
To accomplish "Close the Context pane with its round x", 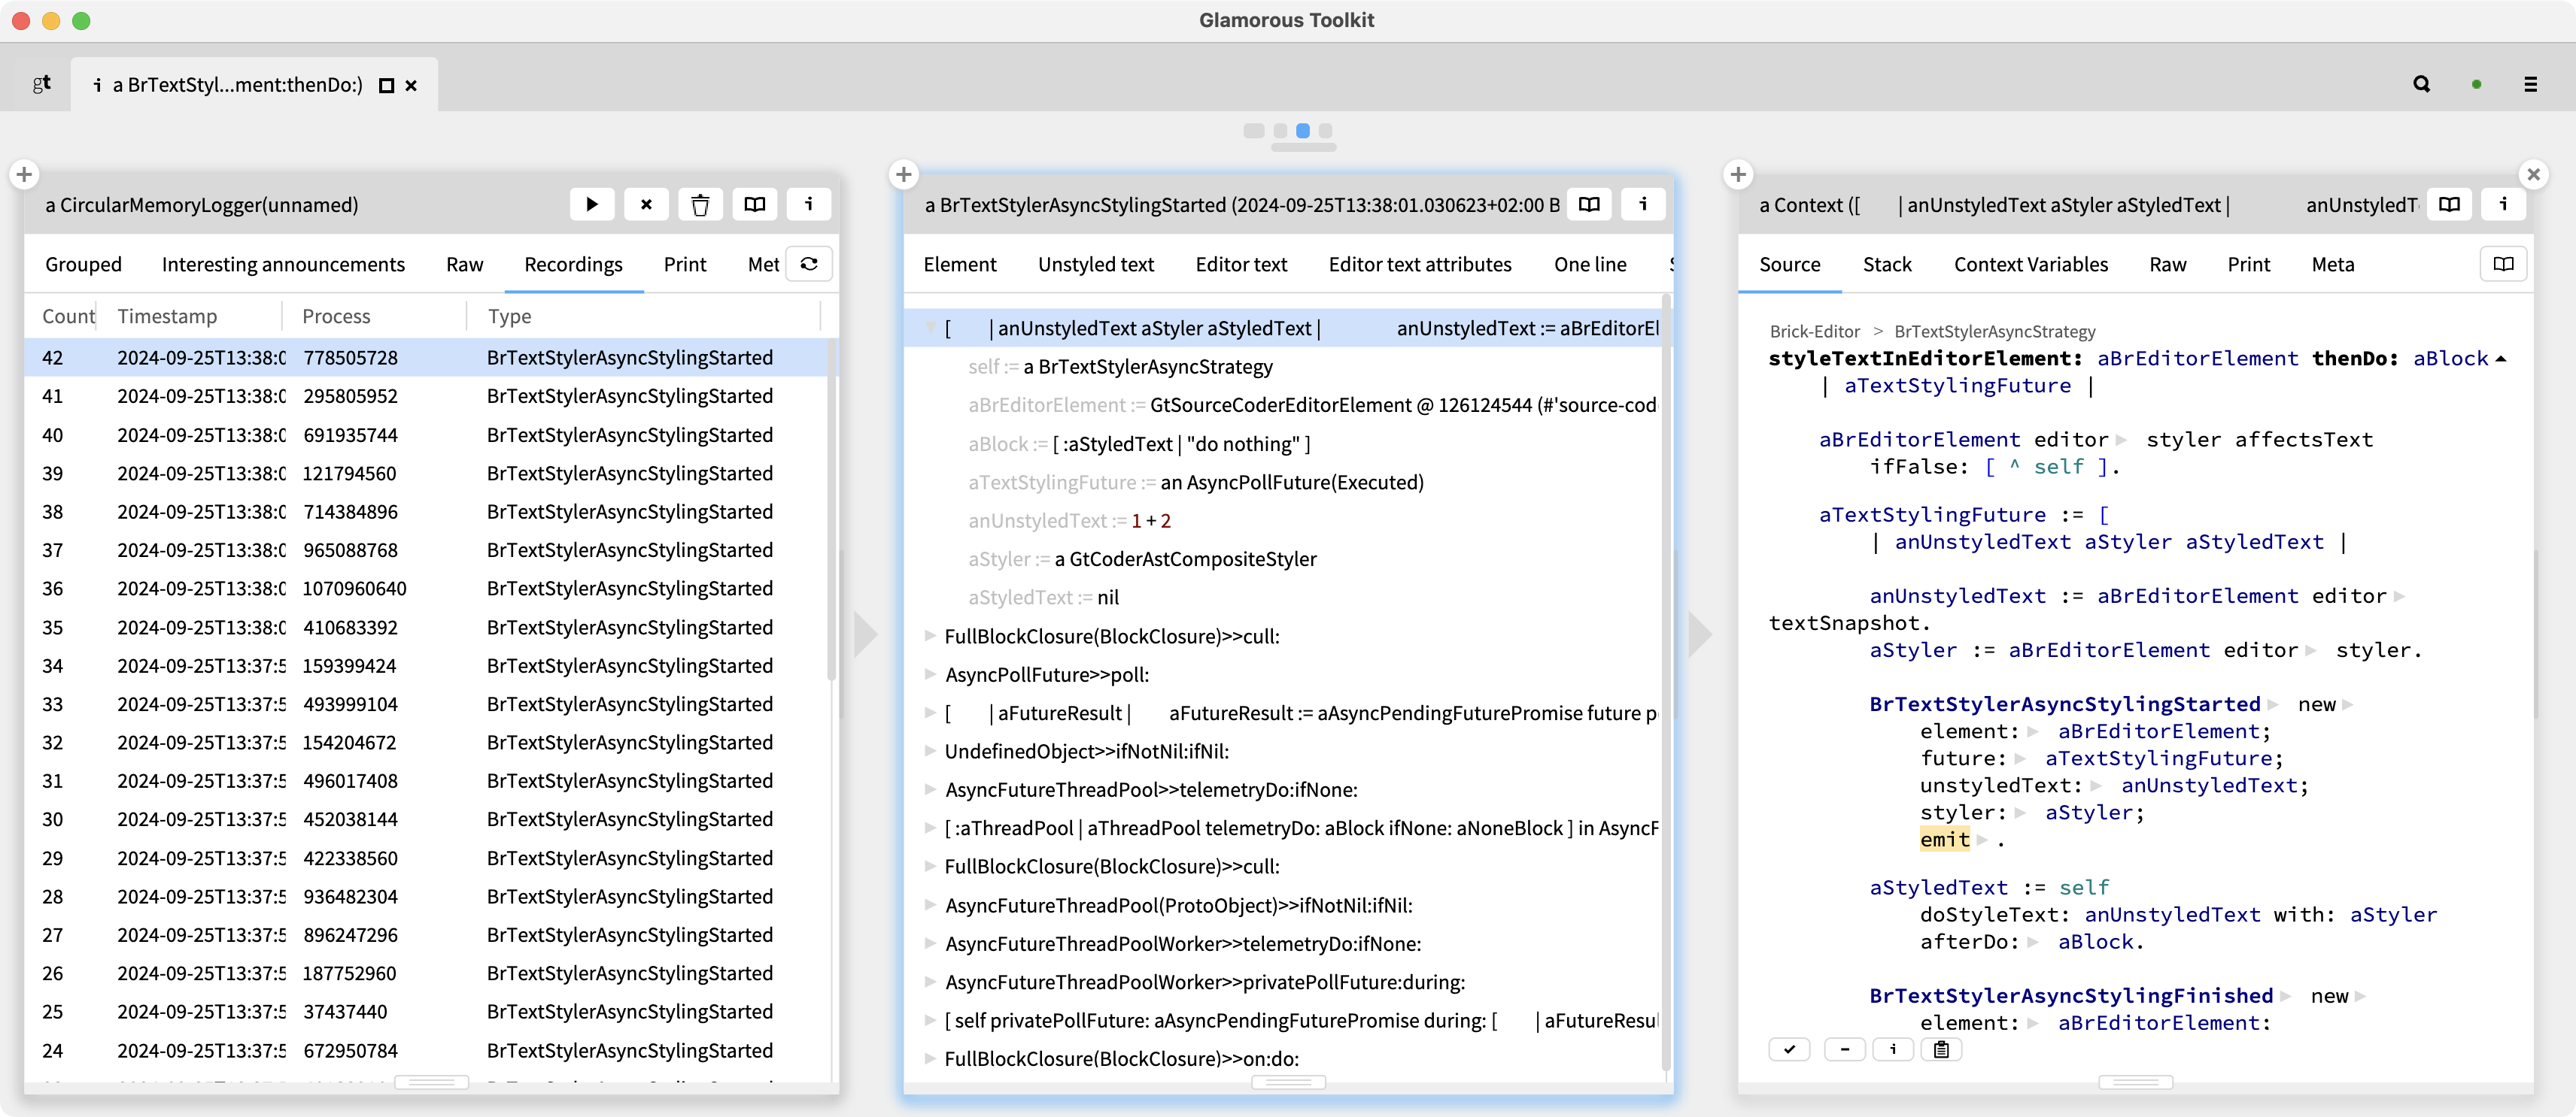I will point(2533,175).
